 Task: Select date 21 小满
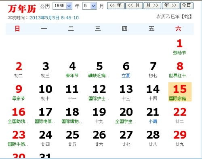tap(153, 115)
